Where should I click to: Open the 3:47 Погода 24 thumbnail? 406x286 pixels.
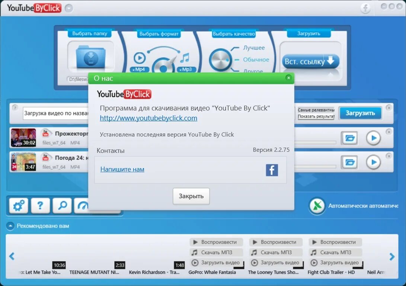coord(23,162)
